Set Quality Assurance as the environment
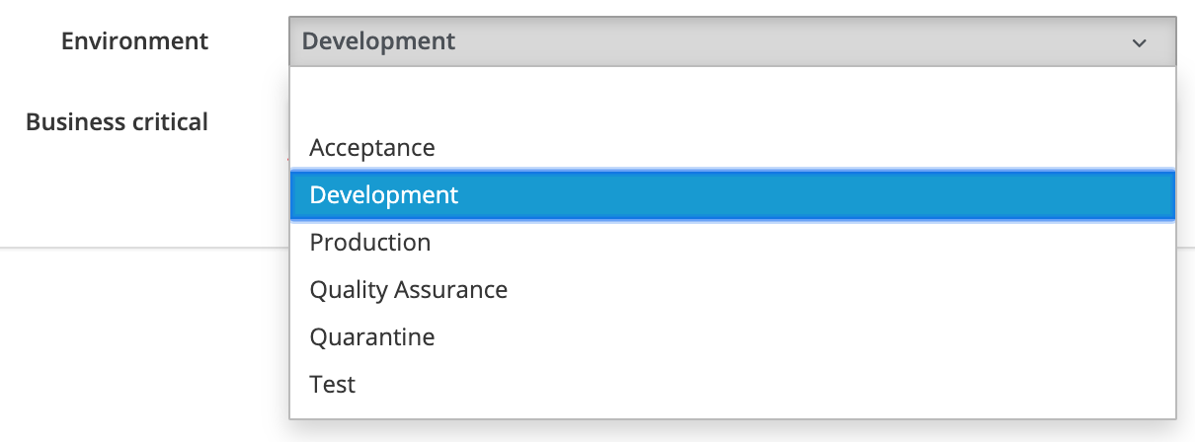This screenshot has width=1195, height=442. [x=732, y=290]
